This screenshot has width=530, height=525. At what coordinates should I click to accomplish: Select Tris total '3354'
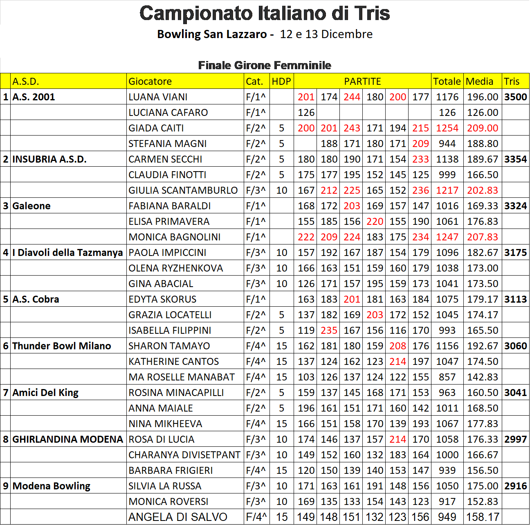pos(516,159)
